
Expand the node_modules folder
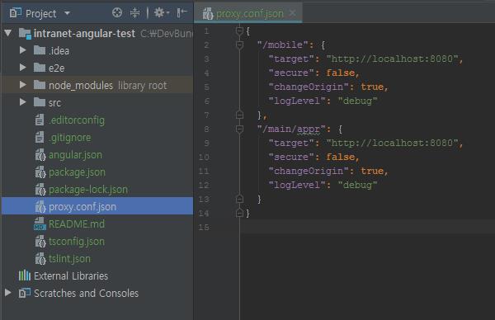[x=23, y=85]
